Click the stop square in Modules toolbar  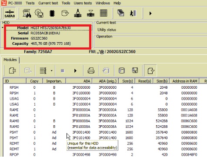pos(63,71)
